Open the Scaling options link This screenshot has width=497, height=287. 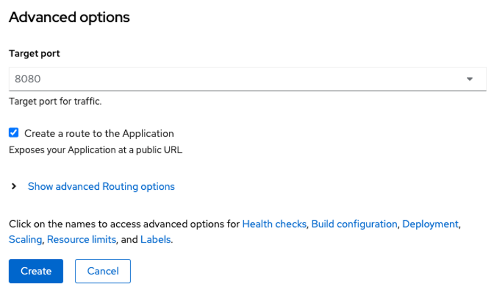[x=25, y=240]
